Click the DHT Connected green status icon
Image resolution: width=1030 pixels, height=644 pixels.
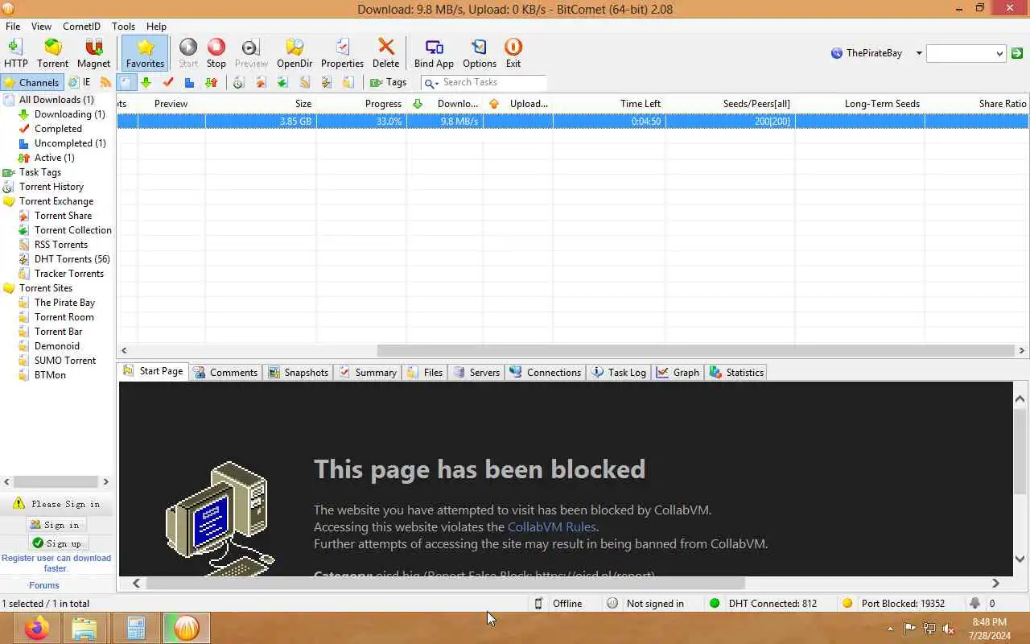coord(715,603)
